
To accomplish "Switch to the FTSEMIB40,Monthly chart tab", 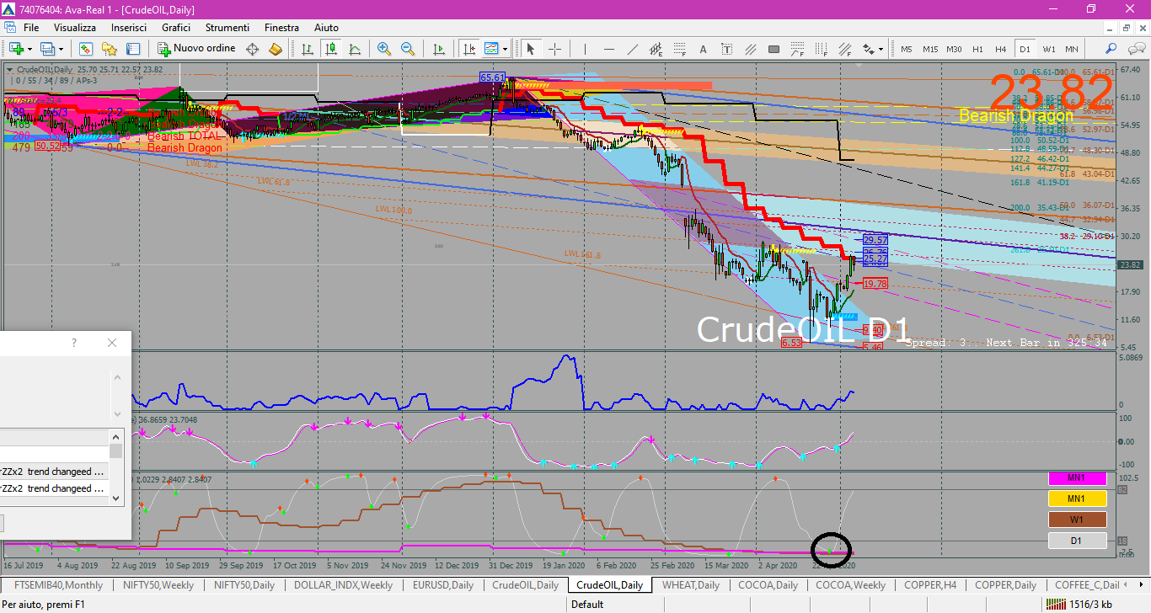I will (x=58, y=584).
